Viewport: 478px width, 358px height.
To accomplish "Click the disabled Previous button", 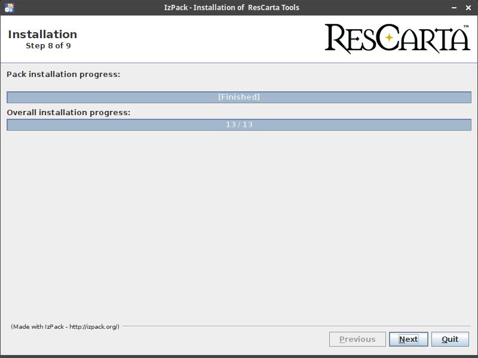I will 357,339.
